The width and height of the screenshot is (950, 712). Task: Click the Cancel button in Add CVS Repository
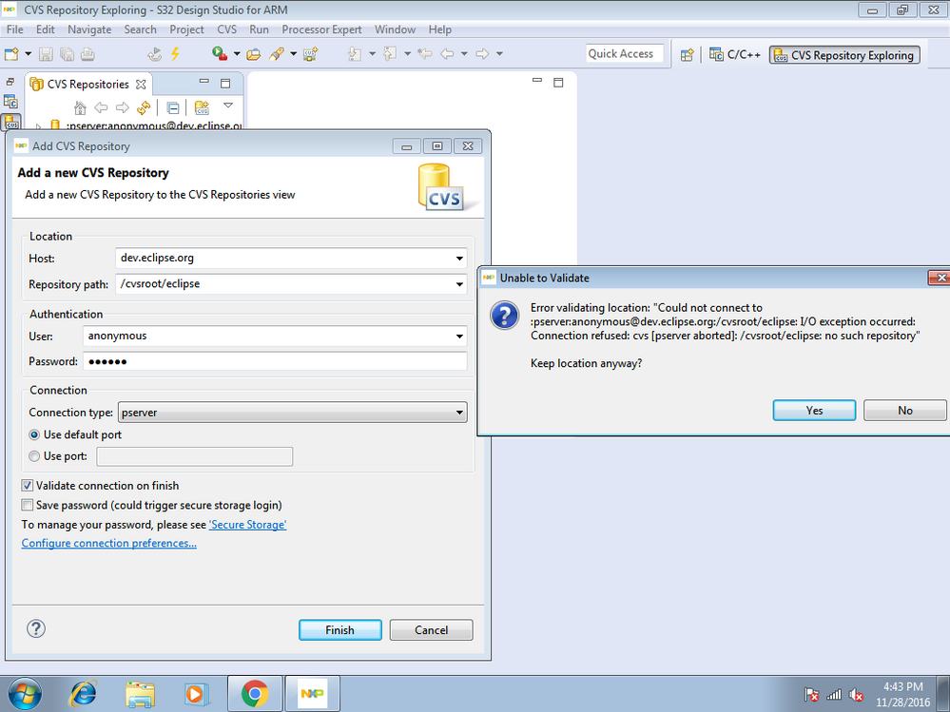click(x=432, y=629)
